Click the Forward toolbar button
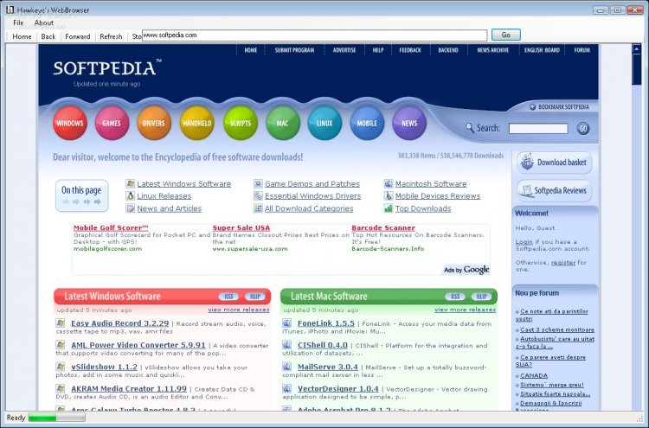Viewport: 649px width, 428px height. (77, 36)
